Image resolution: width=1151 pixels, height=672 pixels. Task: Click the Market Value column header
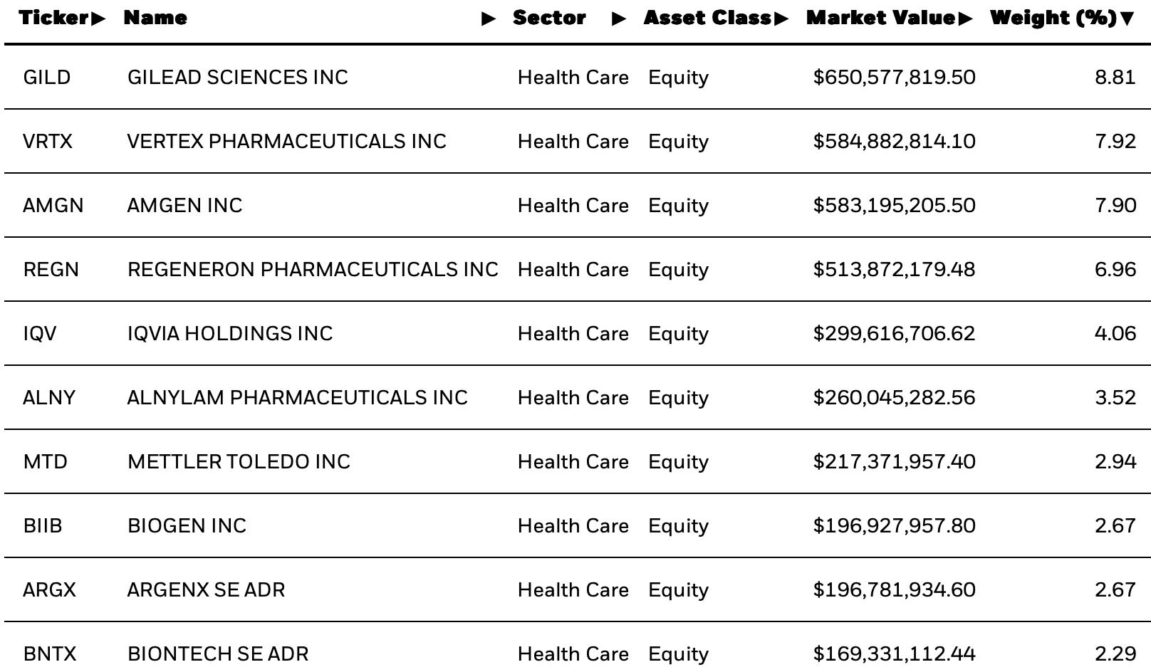(x=881, y=19)
